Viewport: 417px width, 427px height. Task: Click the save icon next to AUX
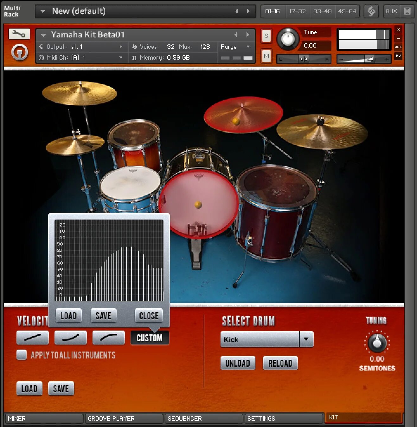(x=407, y=11)
